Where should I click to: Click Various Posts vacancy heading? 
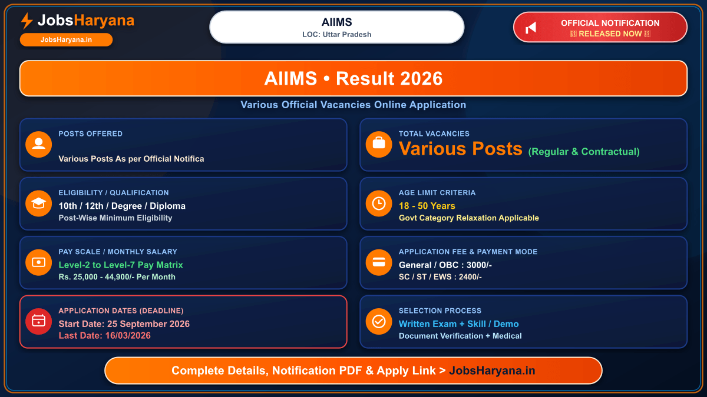[461, 149]
